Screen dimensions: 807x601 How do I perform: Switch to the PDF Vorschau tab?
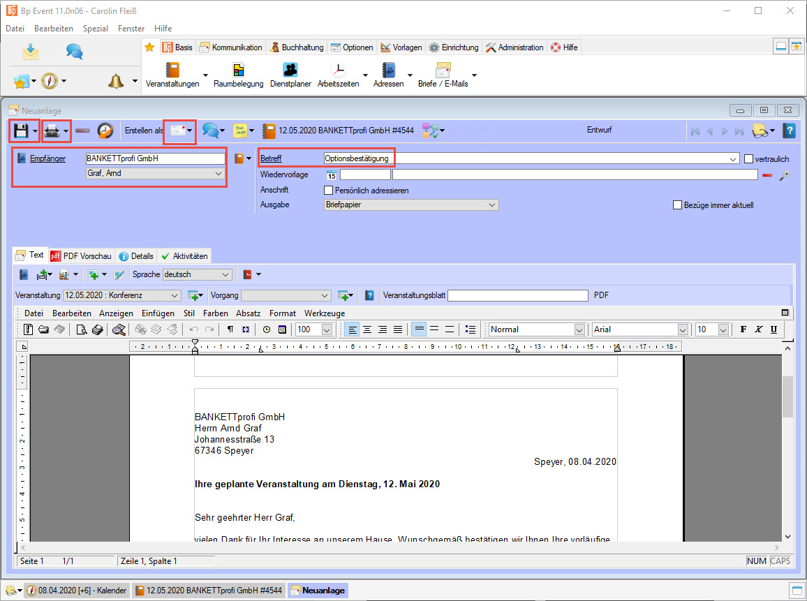point(81,256)
